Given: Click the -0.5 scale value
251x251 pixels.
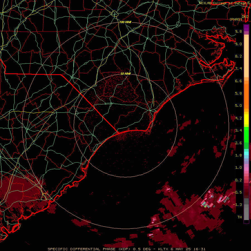Looking at the screenshot, I should 237,192.
